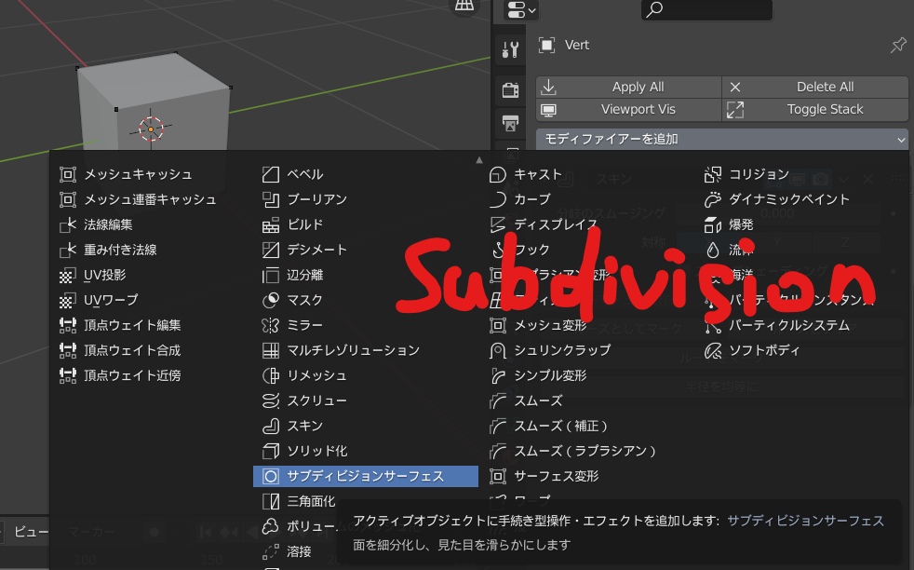The image size is (914, 570).
Task: Click the ベベル bevel icon
Action: 271,174
